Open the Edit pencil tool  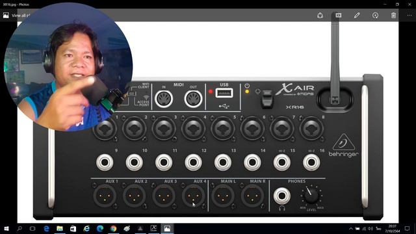(357, 16)
